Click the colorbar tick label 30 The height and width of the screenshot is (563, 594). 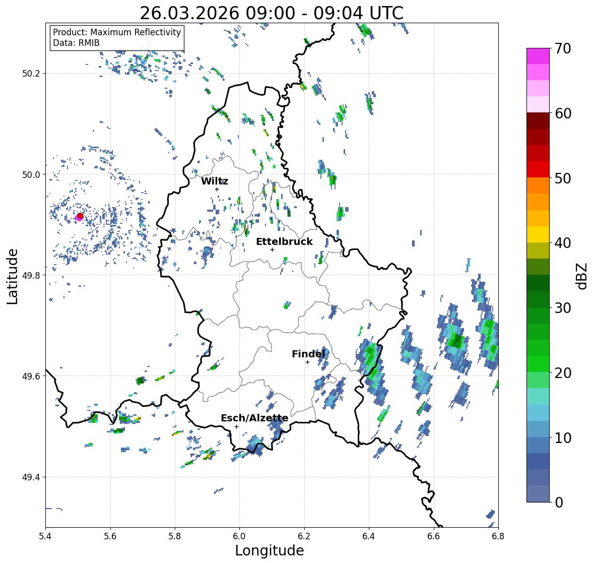[563, 308]
